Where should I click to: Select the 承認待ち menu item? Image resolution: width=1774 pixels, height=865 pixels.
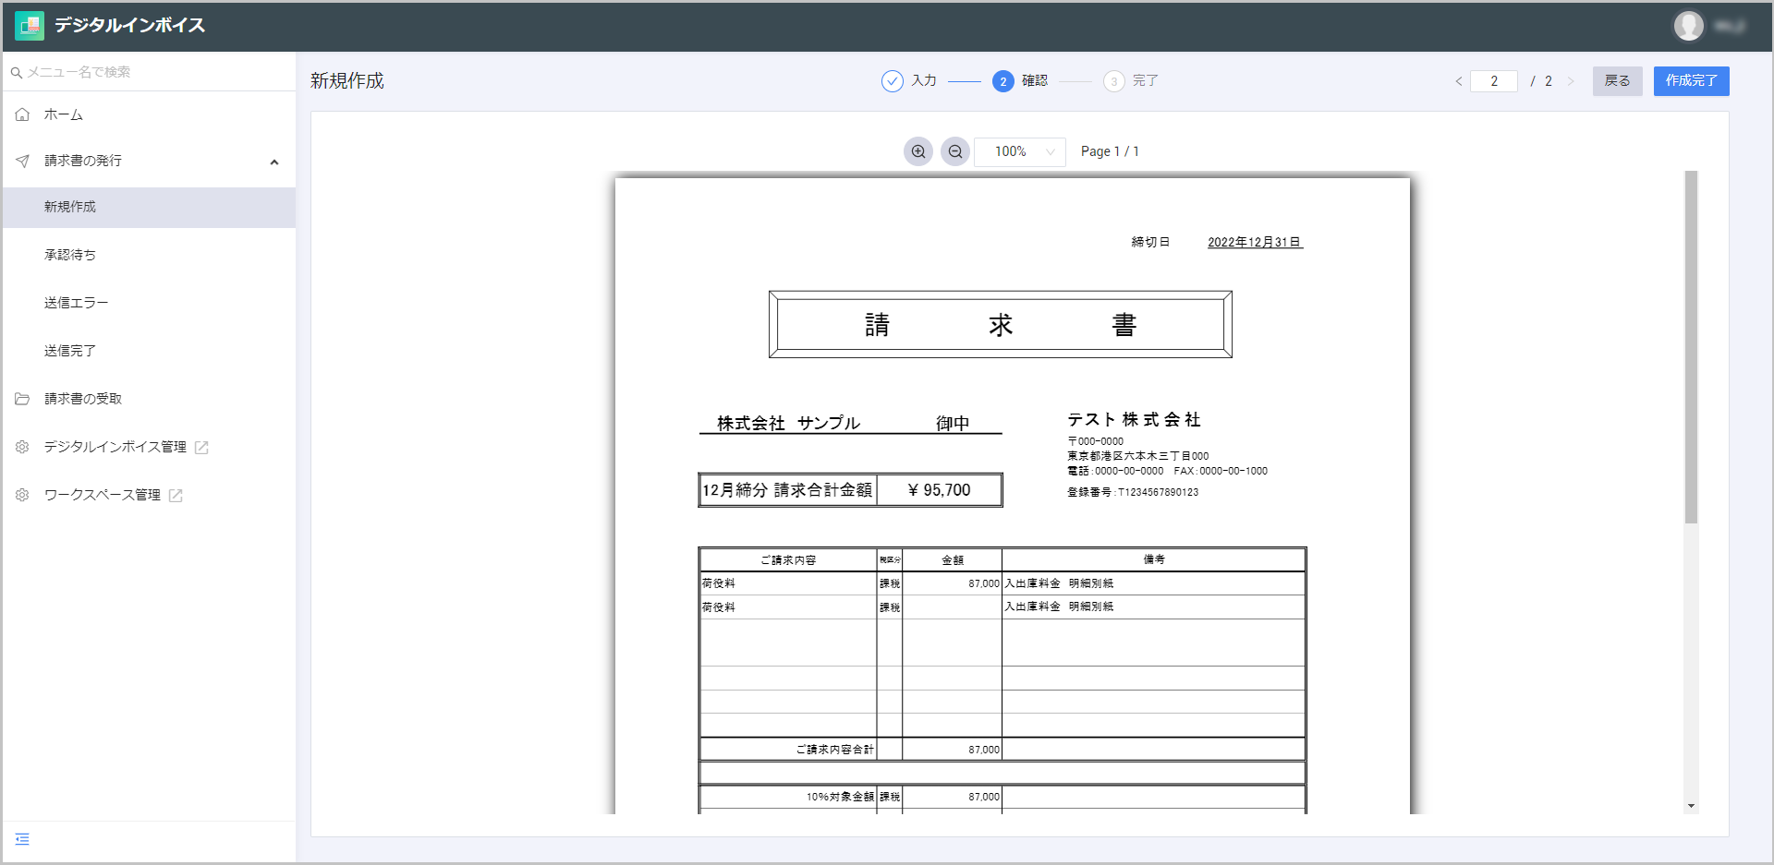(x=70, y=255)
